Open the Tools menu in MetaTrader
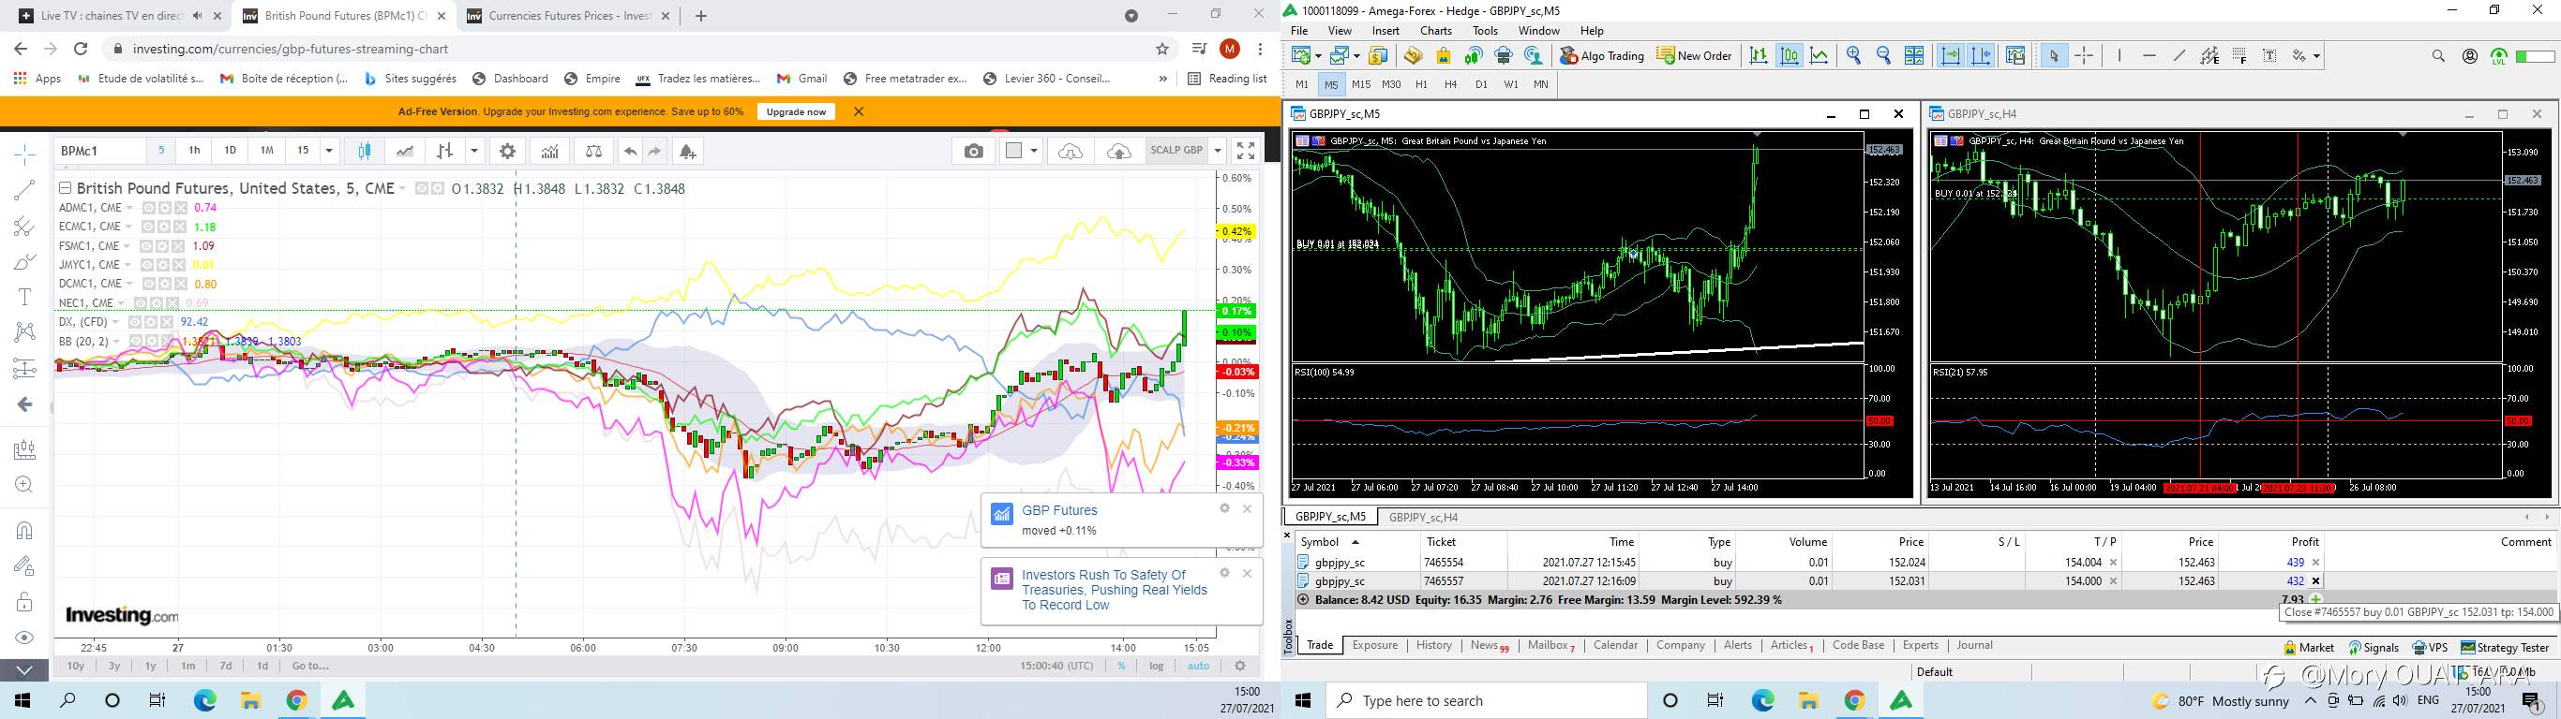 tap(1484, 31)
